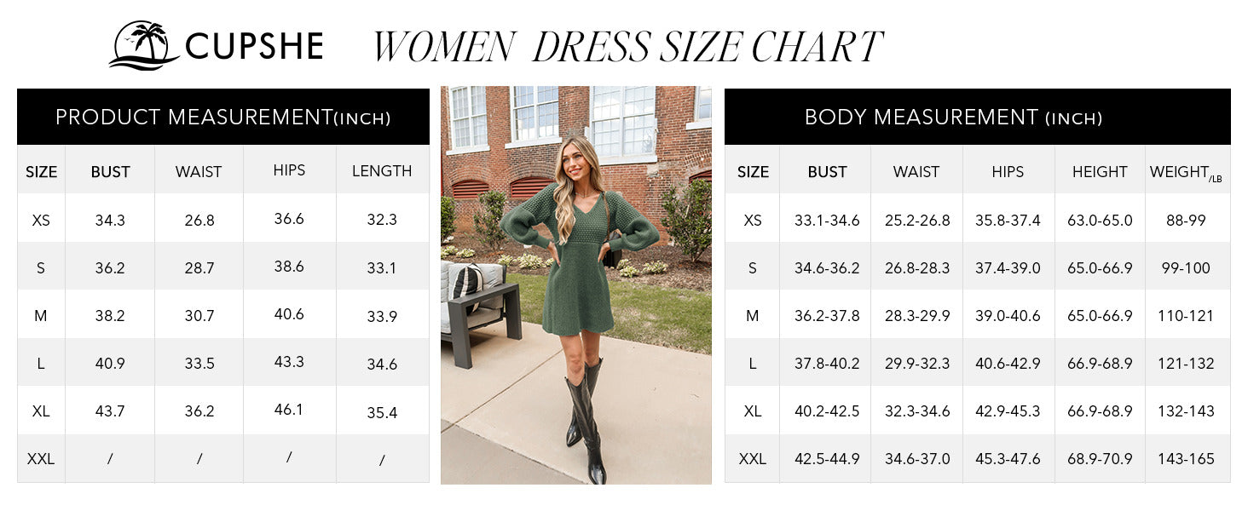1248x511 pixels.
Task: Select the XL hips value 46.1
Action: click(x=289, y=411)
